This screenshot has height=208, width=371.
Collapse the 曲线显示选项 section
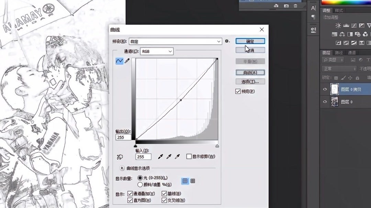click(x=122, y=168)
